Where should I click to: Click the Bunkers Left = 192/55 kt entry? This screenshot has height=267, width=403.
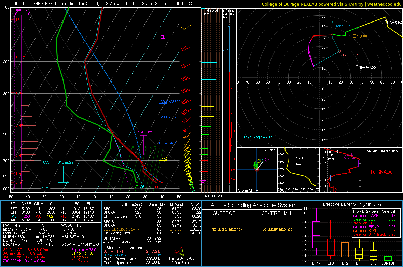tap(132, 255)
